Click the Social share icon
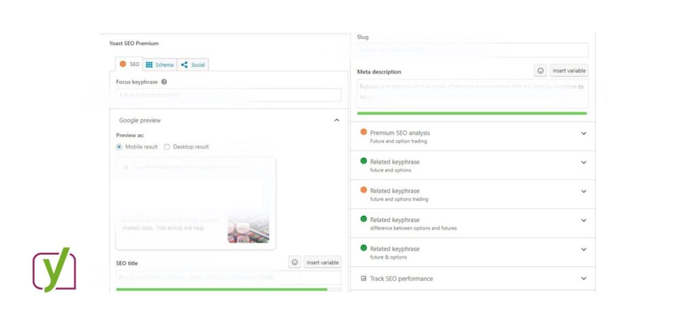The image size is (698, 325). coord(184,65)
